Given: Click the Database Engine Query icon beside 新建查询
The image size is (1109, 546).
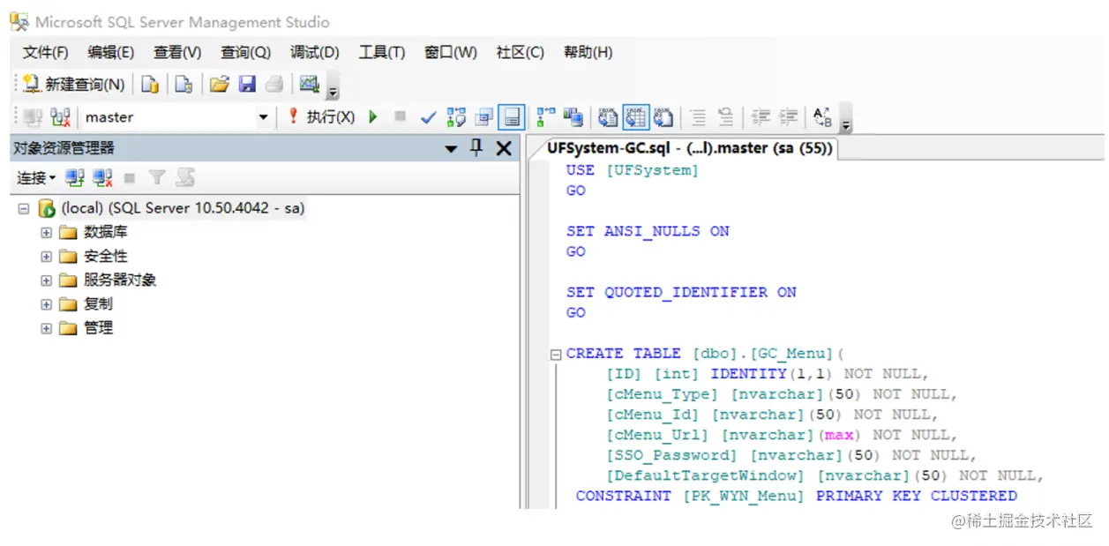Looking at the screenshot, I should pyautogui.click(x=151, y=85).
